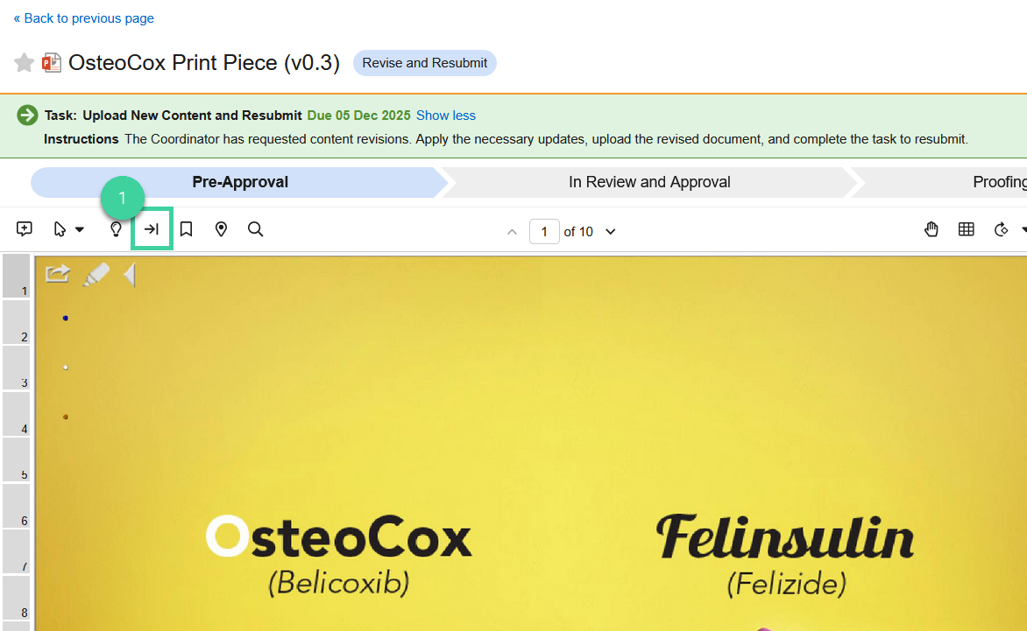Switch to the In Review and Approval stage
The image size is (1027, 631).
(649, 181)
